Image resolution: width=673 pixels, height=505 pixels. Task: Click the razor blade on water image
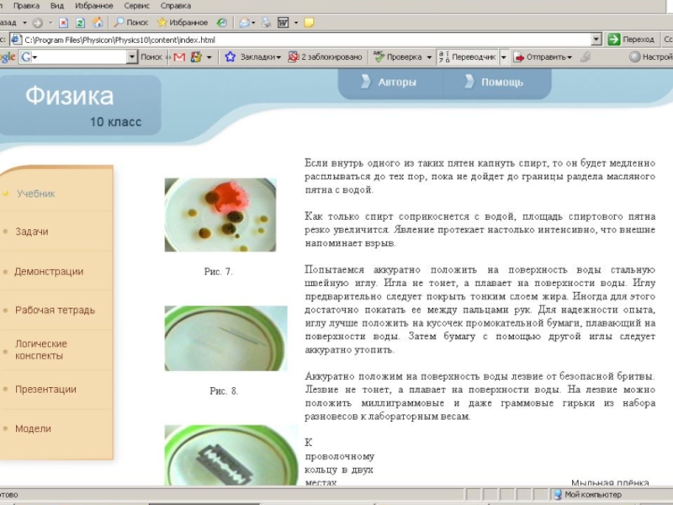point(231,455)
